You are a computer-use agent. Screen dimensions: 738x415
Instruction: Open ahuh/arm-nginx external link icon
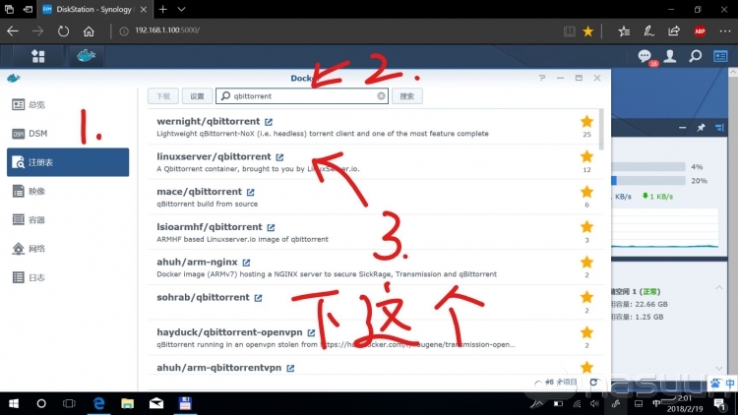point(246,263)
